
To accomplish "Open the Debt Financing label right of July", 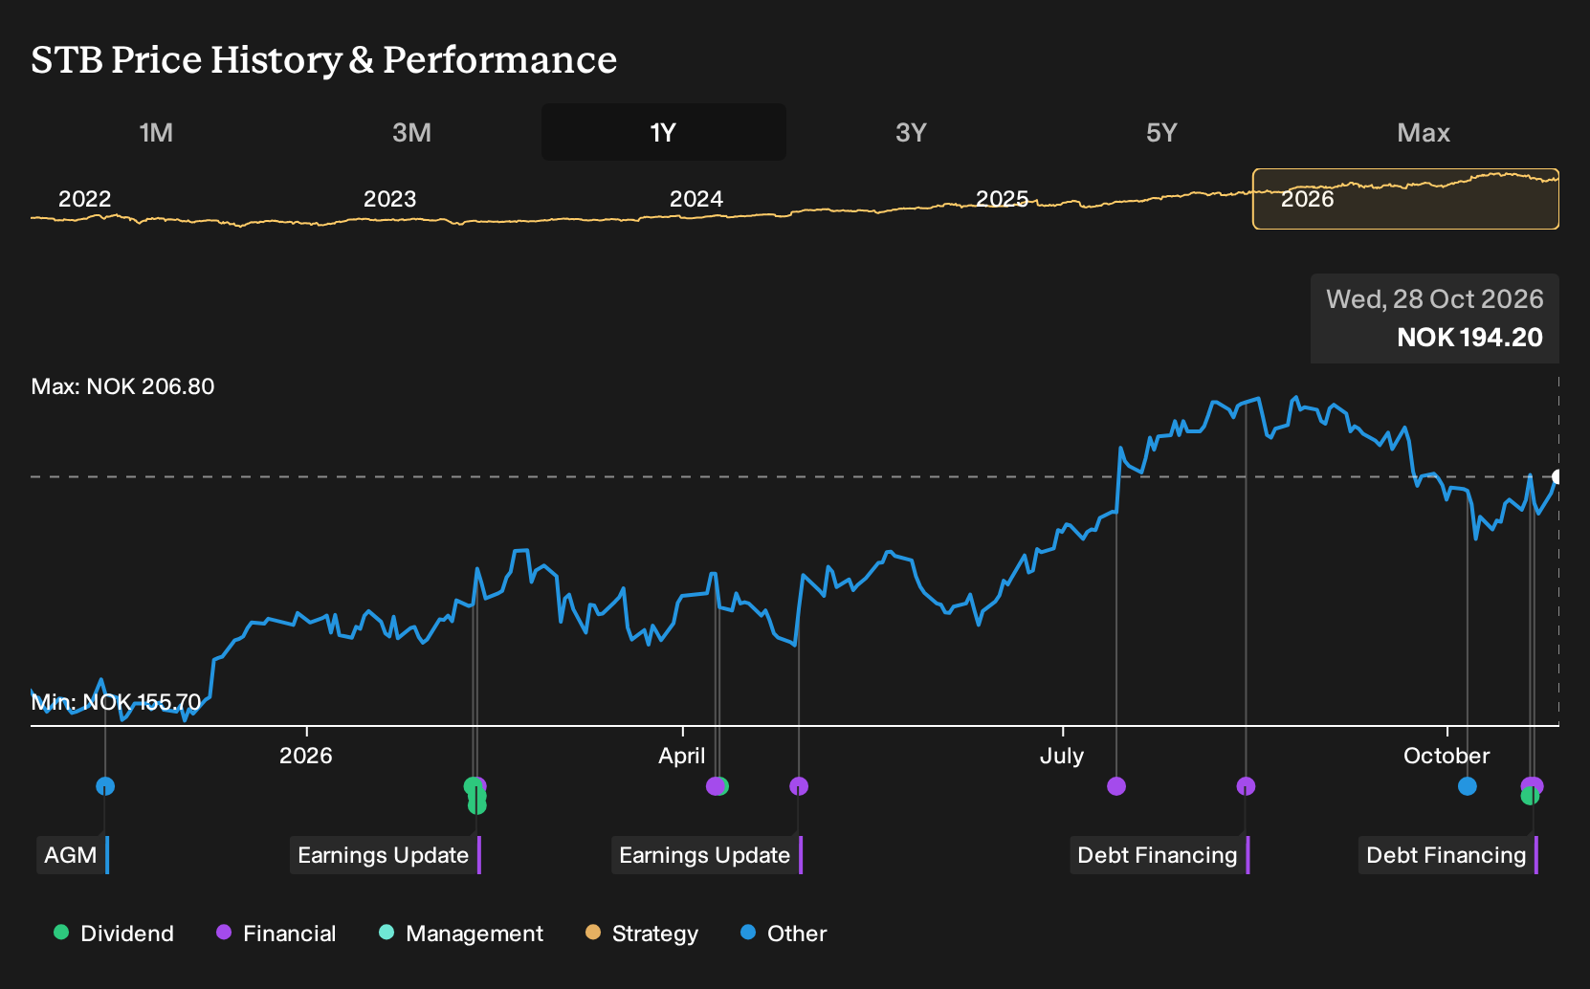I will click(1159, 855).
